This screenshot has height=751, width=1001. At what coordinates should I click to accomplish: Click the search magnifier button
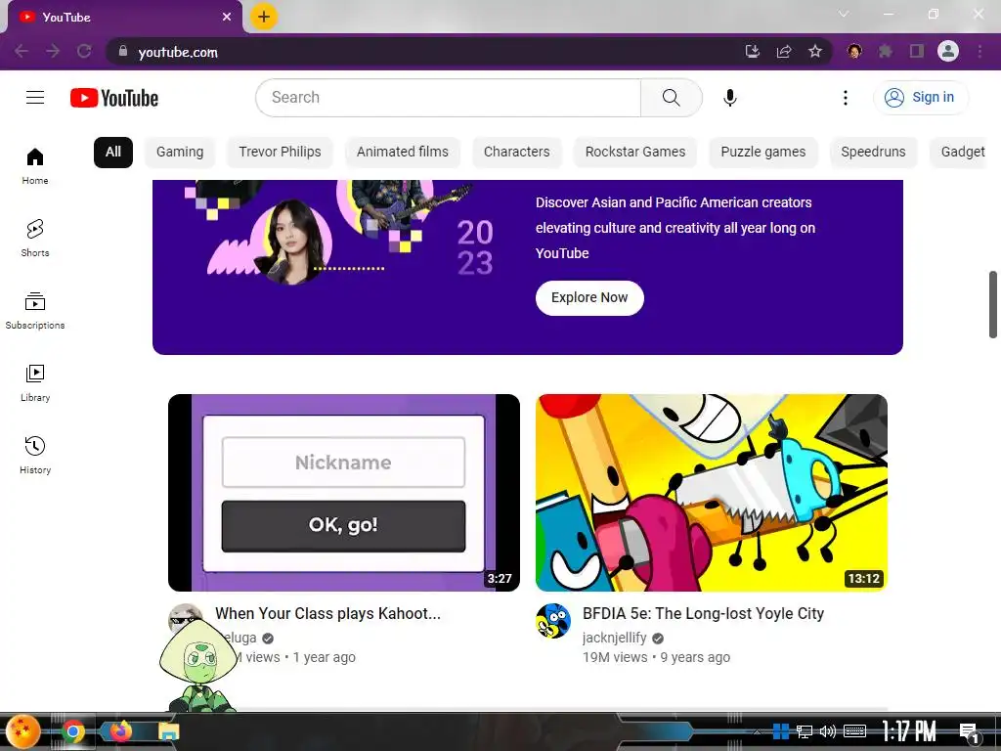(x=671, y=98)
